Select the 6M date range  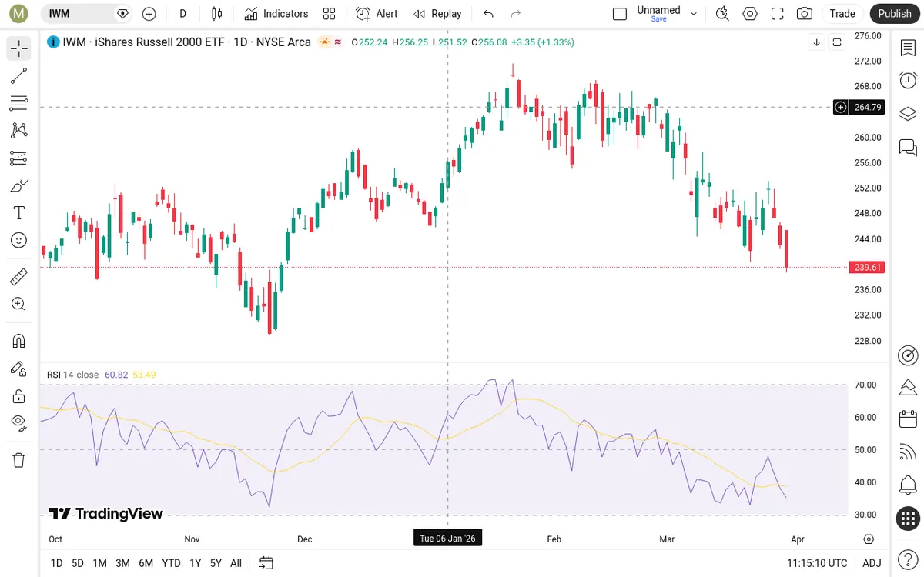[x=146, y=563]
